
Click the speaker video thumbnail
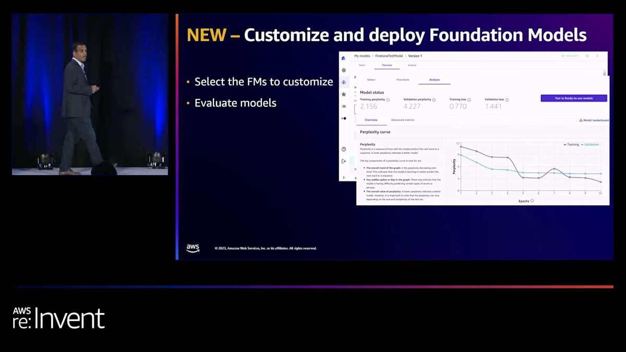pos(90,94)
